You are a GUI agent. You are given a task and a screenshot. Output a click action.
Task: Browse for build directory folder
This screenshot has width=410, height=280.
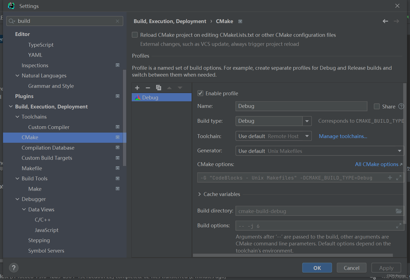coord(399,211)
